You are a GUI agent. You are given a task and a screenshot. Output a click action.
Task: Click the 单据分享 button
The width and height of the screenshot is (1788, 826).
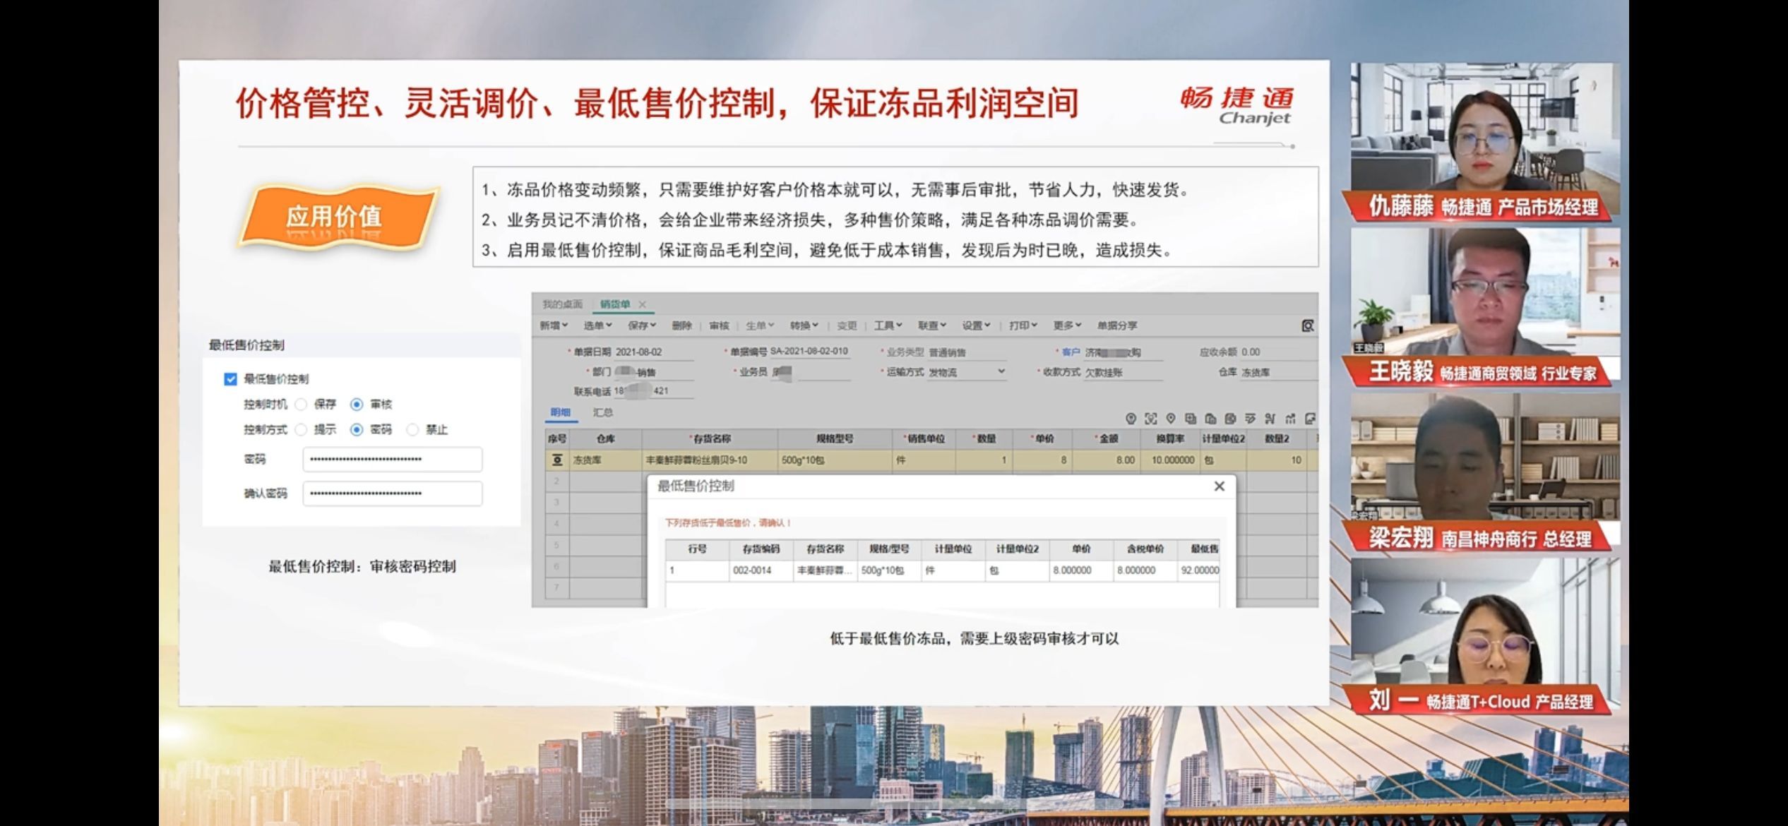pos(1117,325)
